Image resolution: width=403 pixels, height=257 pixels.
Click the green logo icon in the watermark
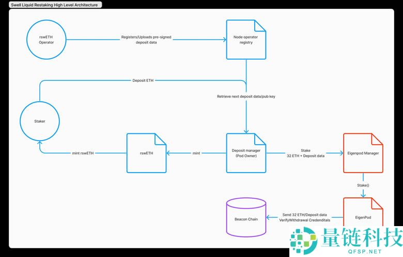(303, 241)
